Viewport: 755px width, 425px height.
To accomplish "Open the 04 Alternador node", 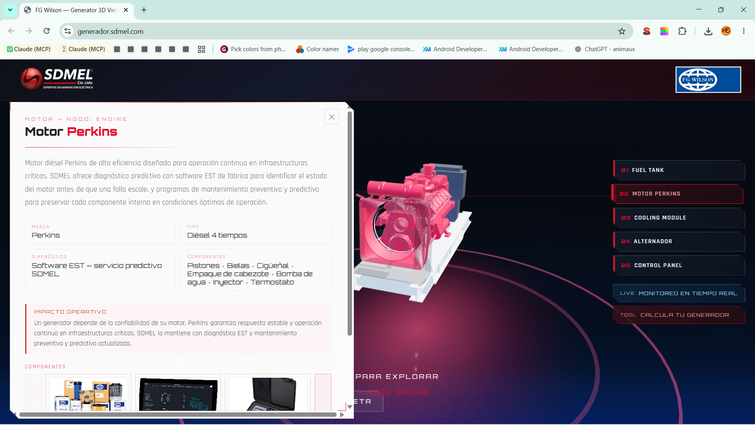I will click(679, 241).
